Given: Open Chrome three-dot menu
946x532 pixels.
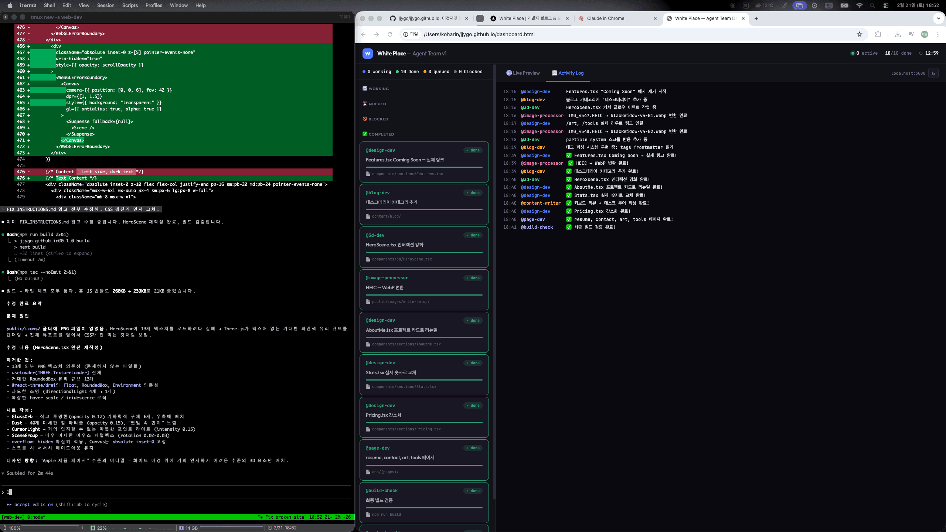Looking at the screenshot, I should click(x=938, y=34).
